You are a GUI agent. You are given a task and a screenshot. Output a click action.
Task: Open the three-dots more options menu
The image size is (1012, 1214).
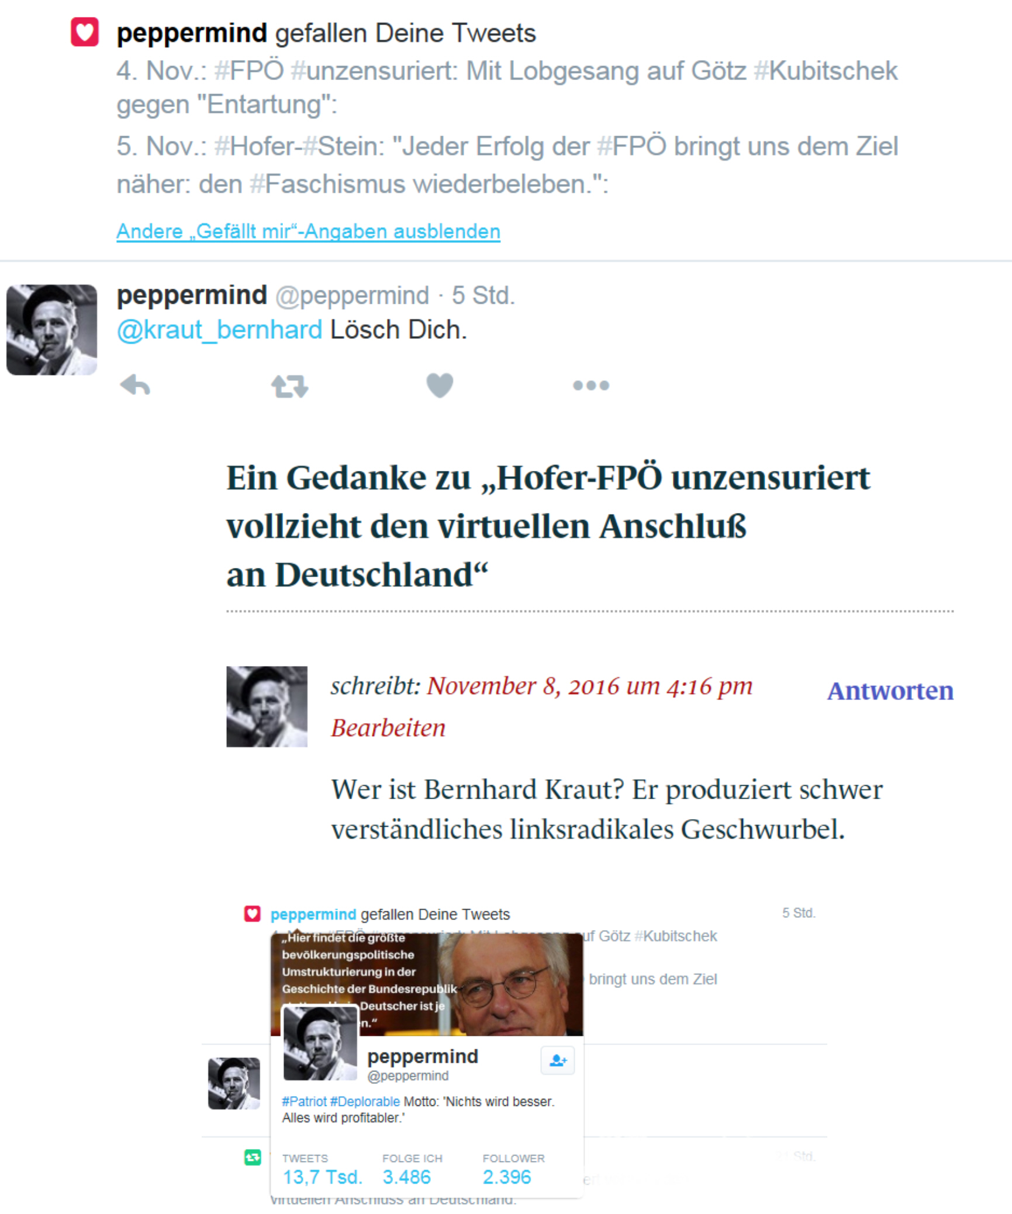pyautogui.click(x=591, y=386)
